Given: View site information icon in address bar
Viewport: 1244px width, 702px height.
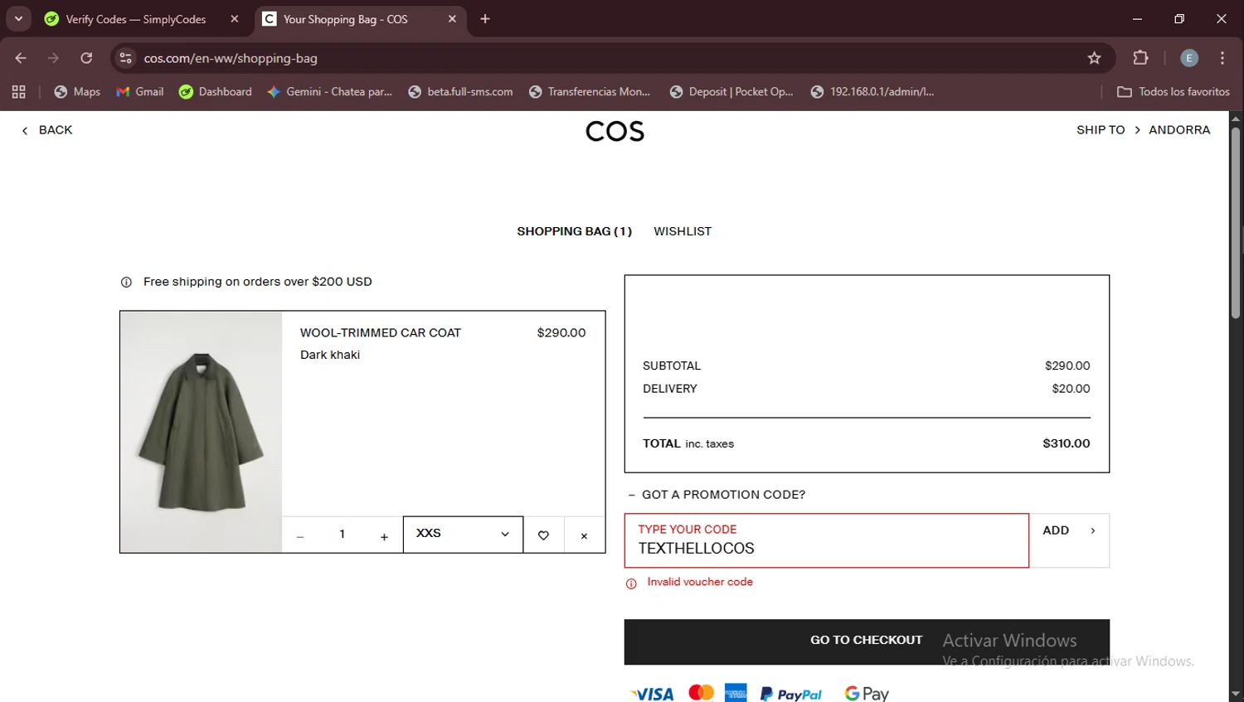Looking at the screenshot, I should (126, 58).
